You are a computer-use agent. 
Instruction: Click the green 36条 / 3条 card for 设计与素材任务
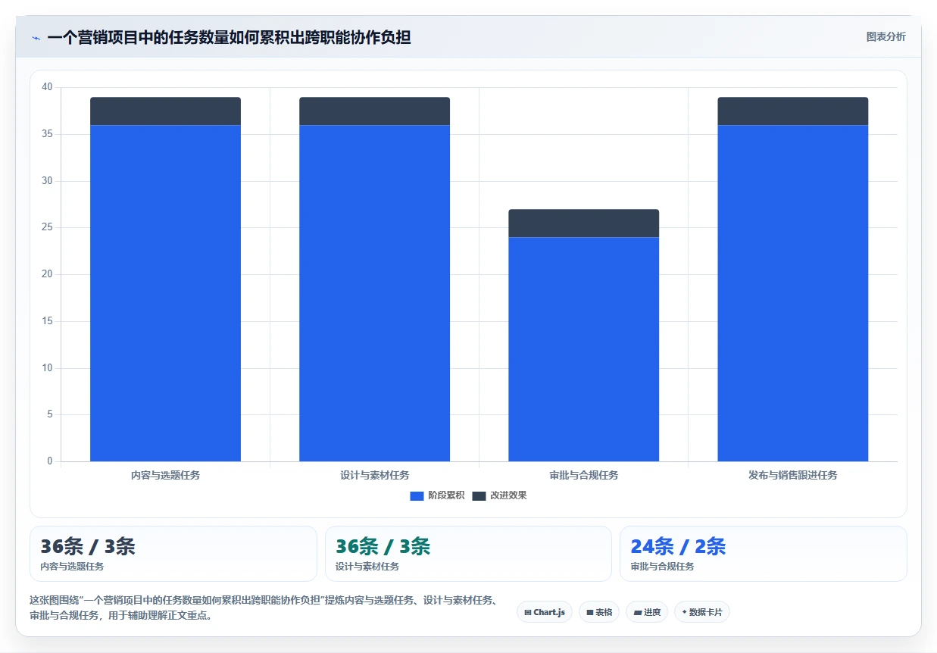[x=468, y=554]
